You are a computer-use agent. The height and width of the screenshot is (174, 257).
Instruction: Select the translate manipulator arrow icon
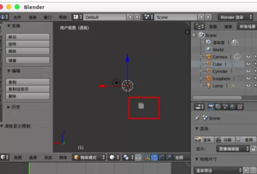(154, 157)
